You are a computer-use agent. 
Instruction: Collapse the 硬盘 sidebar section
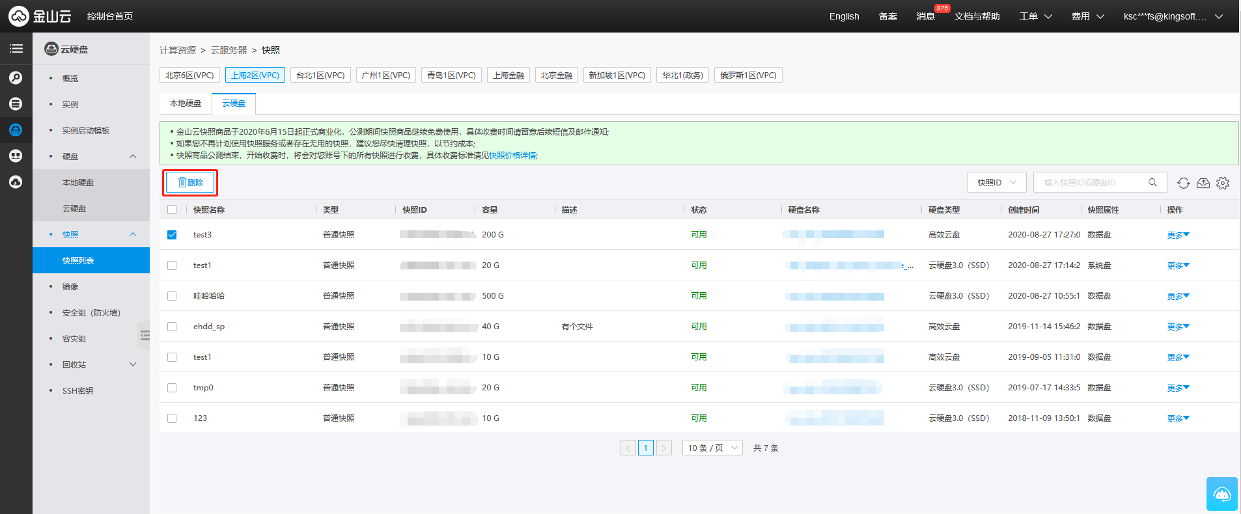coord(133,156)
